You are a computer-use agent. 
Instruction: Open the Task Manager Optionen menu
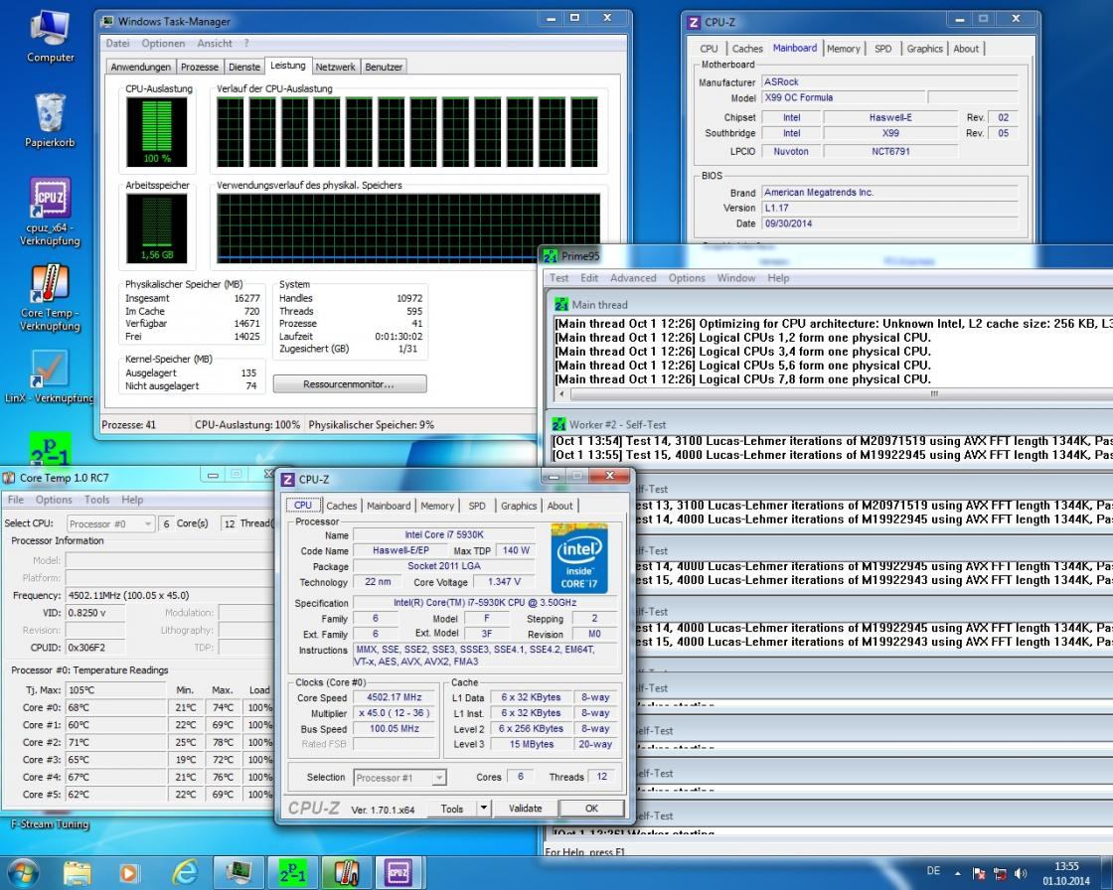(x=163, y=44)
